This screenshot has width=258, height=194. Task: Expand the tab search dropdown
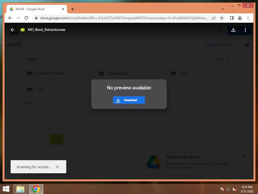pos(223,9)
